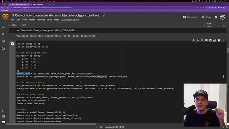Click the 'frame = next(iterator)' line
The image size is (229, 129).
click(31, 104)
